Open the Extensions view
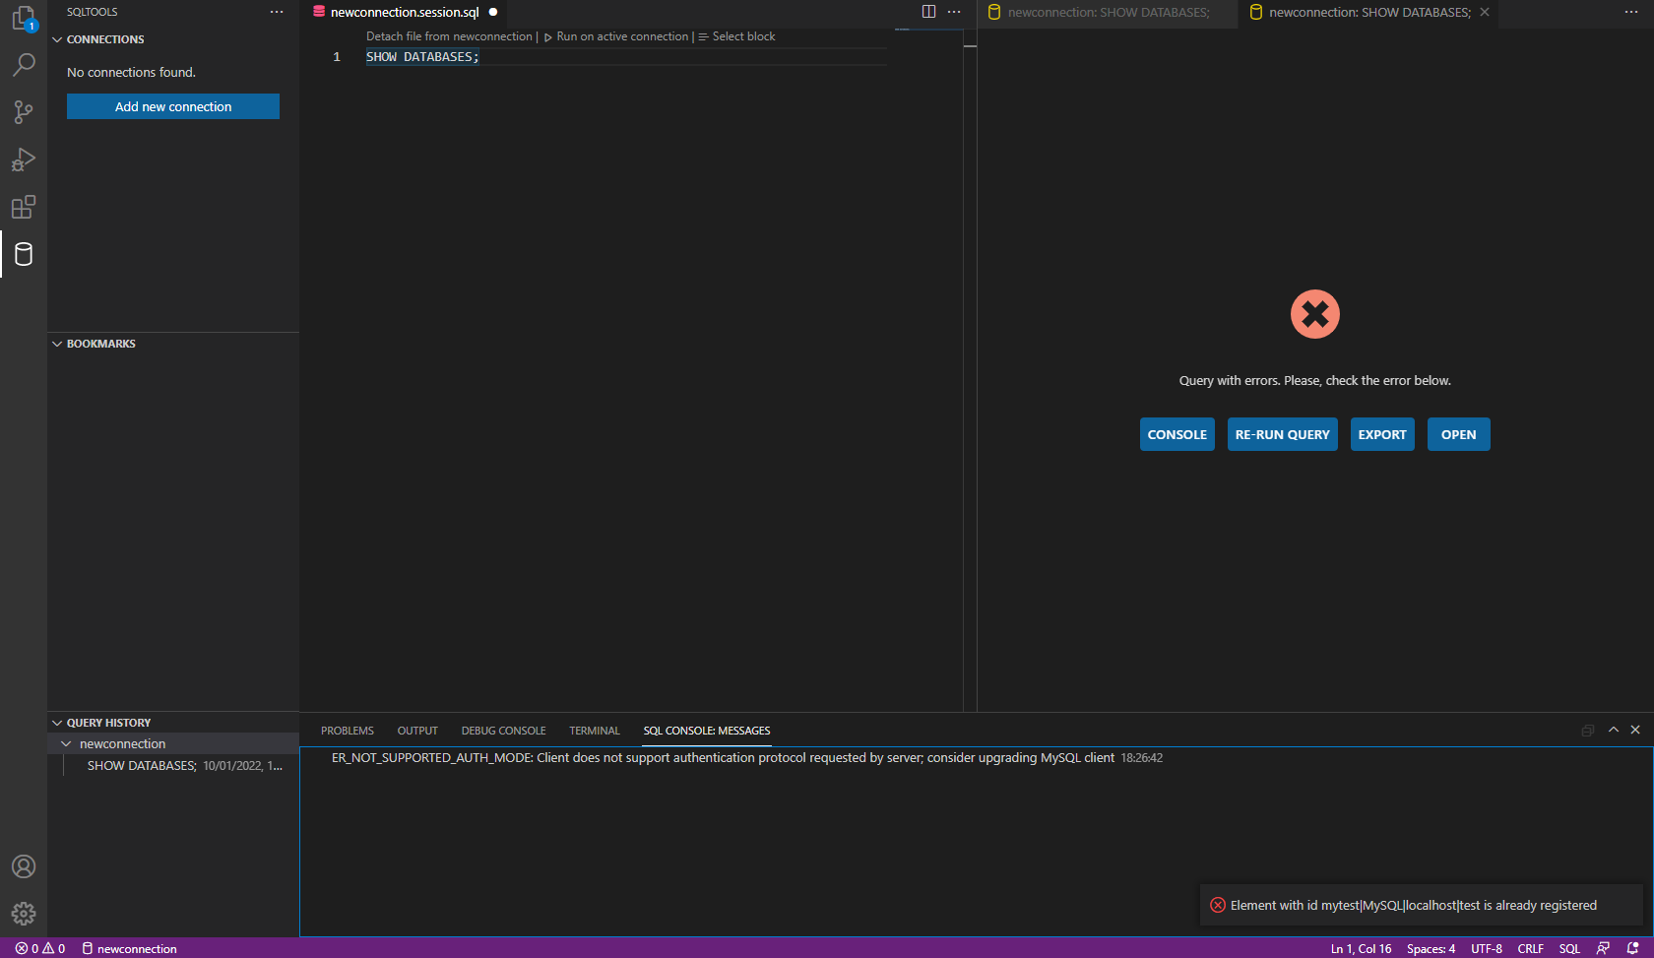 coord(24,207)
